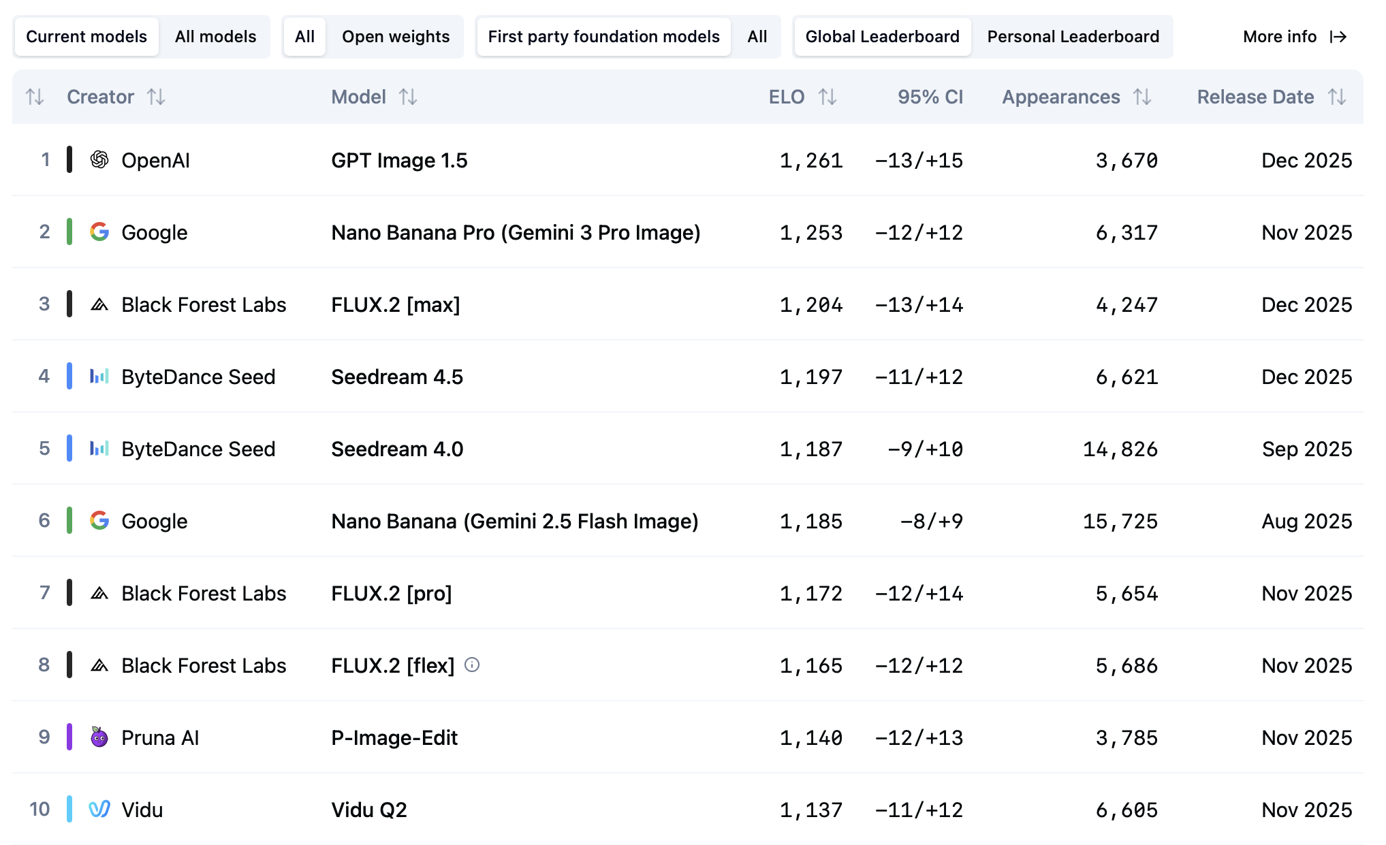Toggle to First party foundation models
This screenshot has width=1386, height=845.
tap(603, 37)
